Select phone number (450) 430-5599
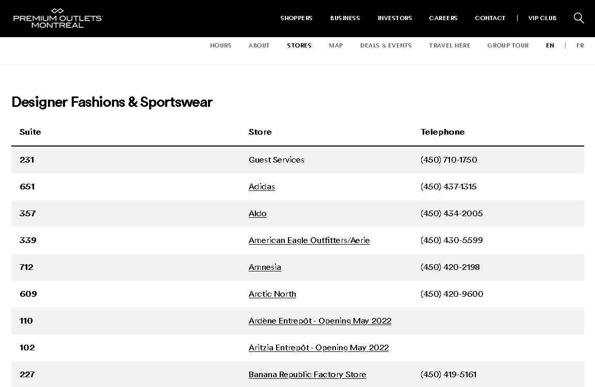This screenshot has width=595, height=387. [x=452, y=240]
